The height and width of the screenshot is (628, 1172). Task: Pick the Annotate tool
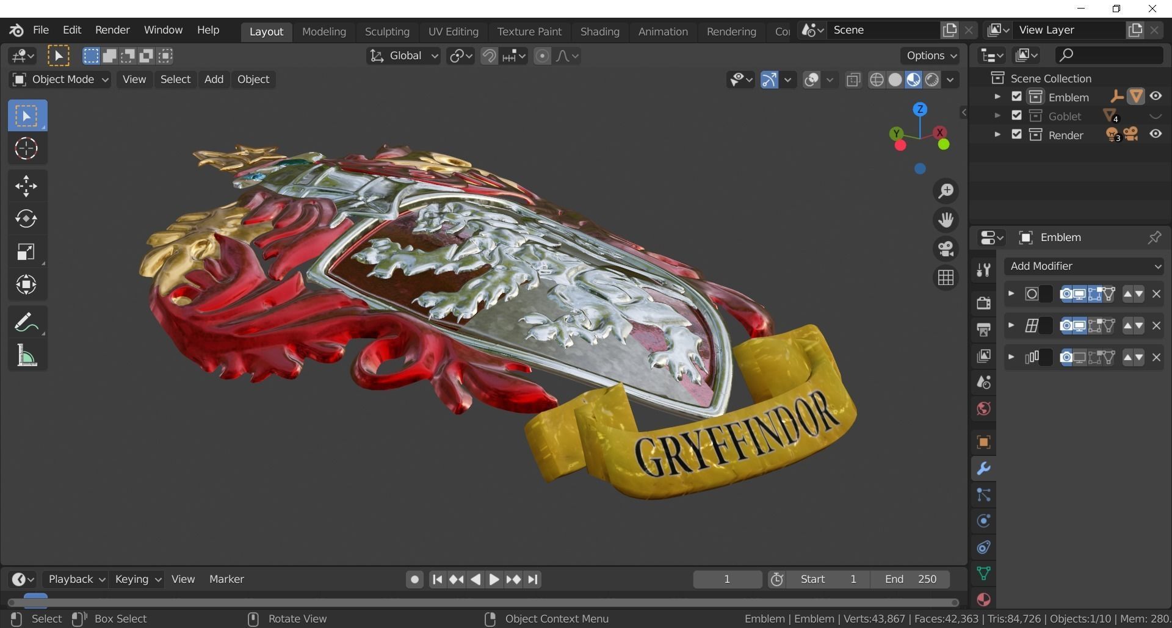tap(26, 323)
